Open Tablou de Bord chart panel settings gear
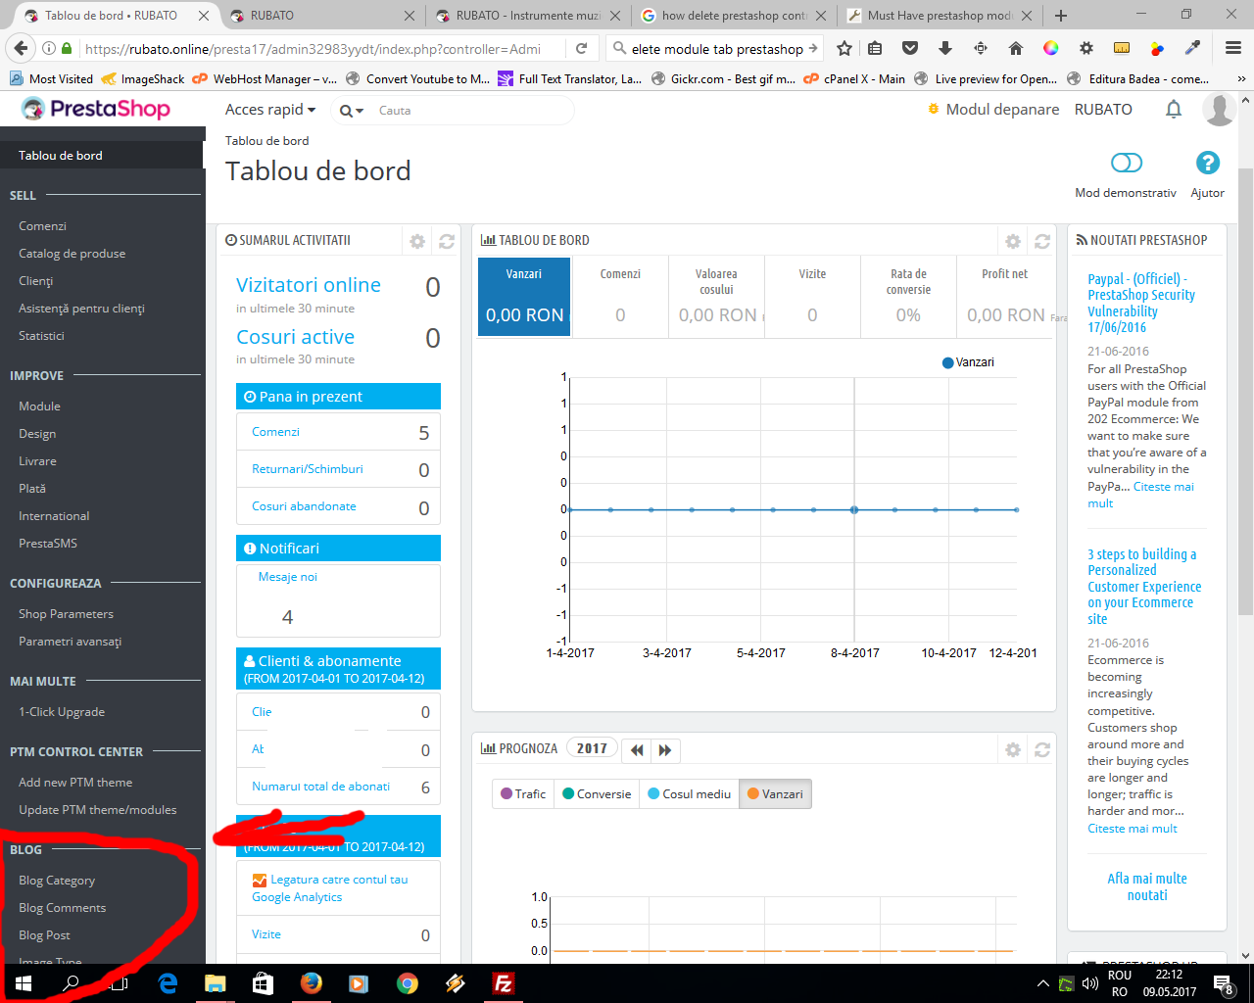Image resolution: width=1254 pixels, height=1003 pixels. pyautogui.click(x=1013, y=241)
